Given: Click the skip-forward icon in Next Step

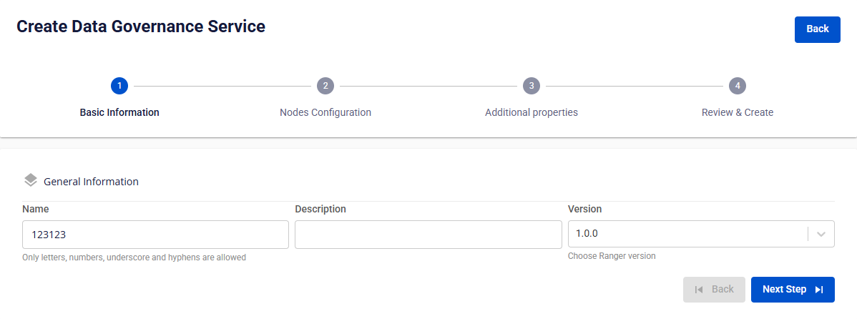Looking at the screenshot, I should pos(819,290).
